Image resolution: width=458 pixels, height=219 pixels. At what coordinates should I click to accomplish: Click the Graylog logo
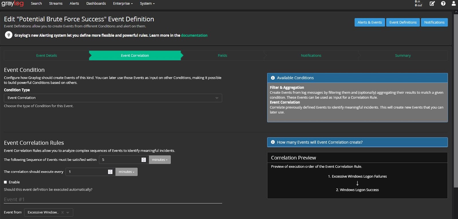point(12,4)
